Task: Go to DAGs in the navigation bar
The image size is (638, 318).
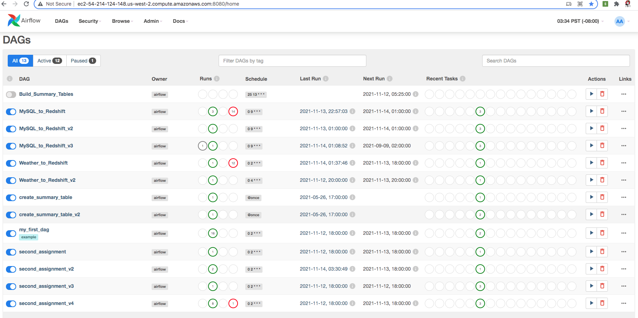Action: pyautogui.click(x=62, y=21)
